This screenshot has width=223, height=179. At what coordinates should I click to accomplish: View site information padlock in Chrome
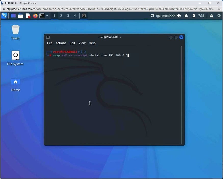(x=4, y=9)
